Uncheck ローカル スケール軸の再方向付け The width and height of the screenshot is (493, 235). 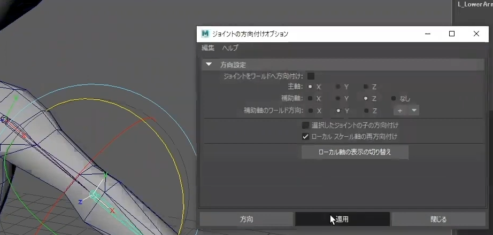click(305, 137)
